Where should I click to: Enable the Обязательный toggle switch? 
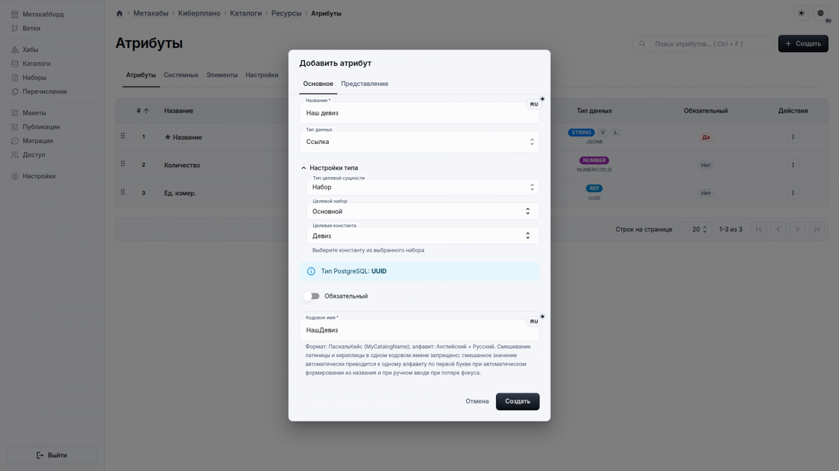coord(311,296)
